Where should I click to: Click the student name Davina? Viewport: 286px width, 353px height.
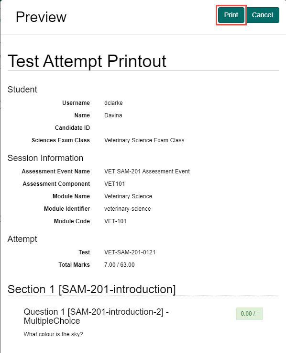click(113, 115)
